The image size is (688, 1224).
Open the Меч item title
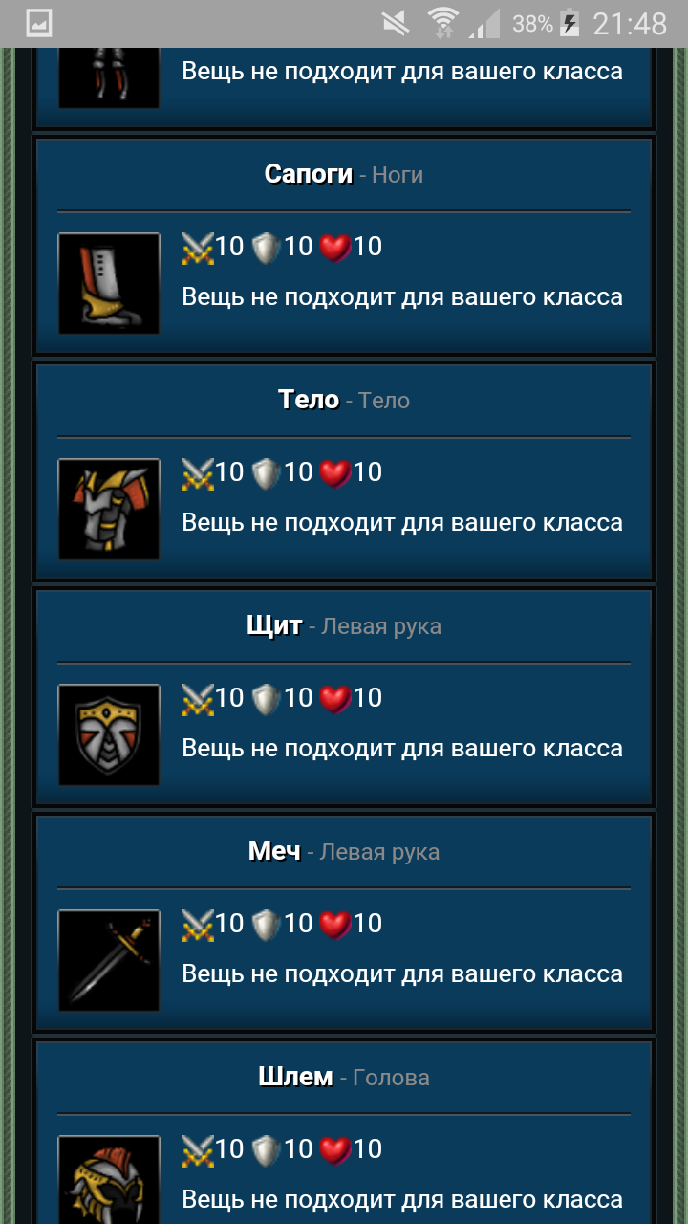click(x=274, y=851)
